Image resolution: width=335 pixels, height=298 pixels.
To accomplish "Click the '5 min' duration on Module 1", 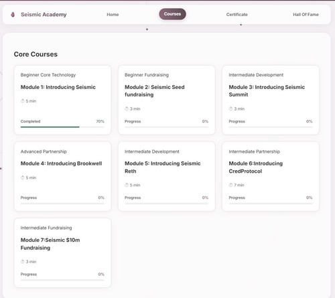I will pos(31,101).
